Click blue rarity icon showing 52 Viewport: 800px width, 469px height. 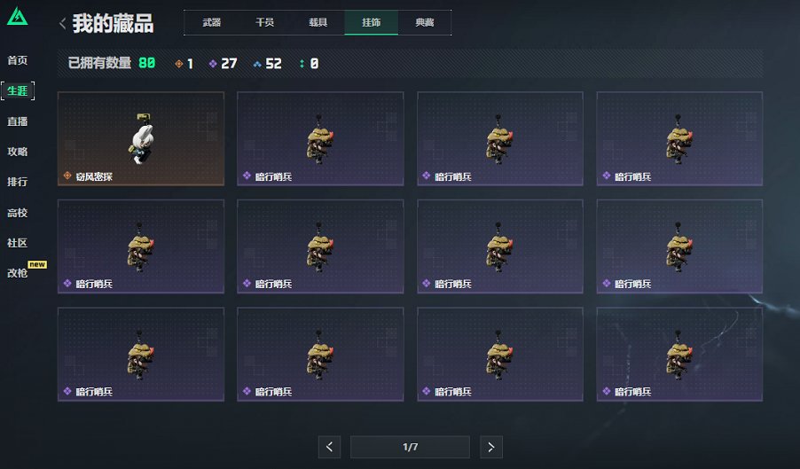(x=257, y=64)
